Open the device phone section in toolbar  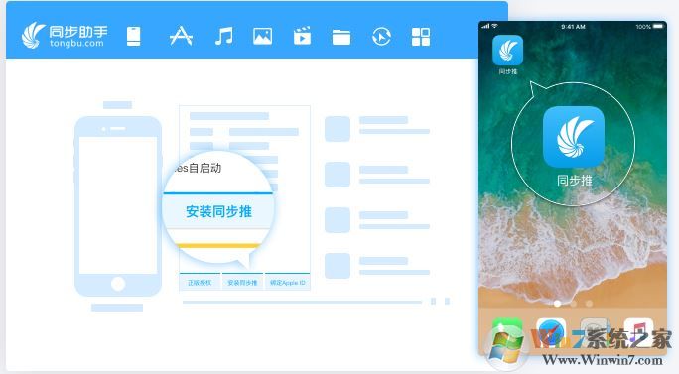coord(133,36)
